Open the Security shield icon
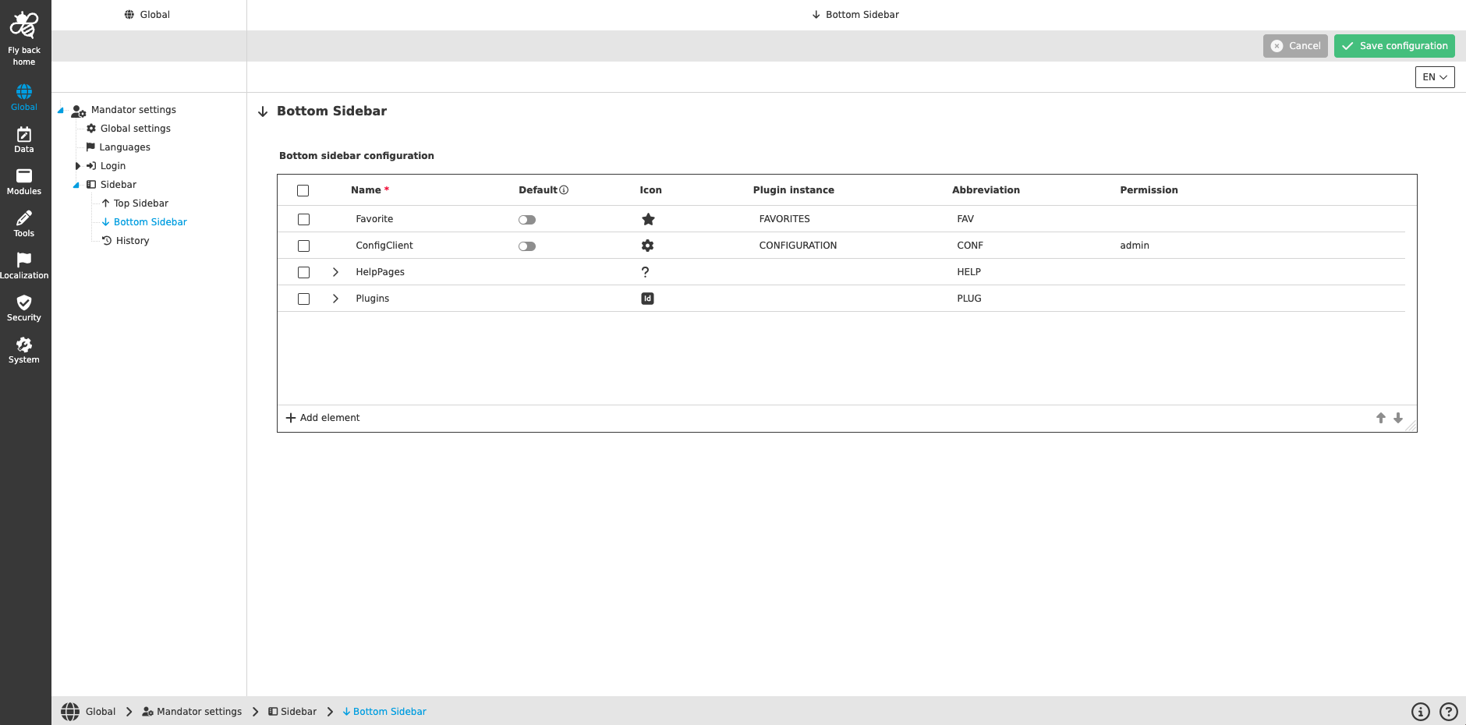This screenshot has height=725, width=1466. coord(23,302)
